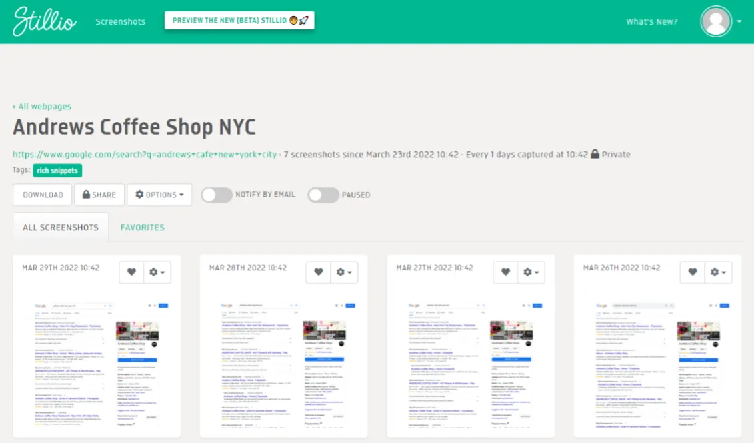
Task: Click the 'MAR 29TH 2022 10:42' date label
Action: pos(61,268)
